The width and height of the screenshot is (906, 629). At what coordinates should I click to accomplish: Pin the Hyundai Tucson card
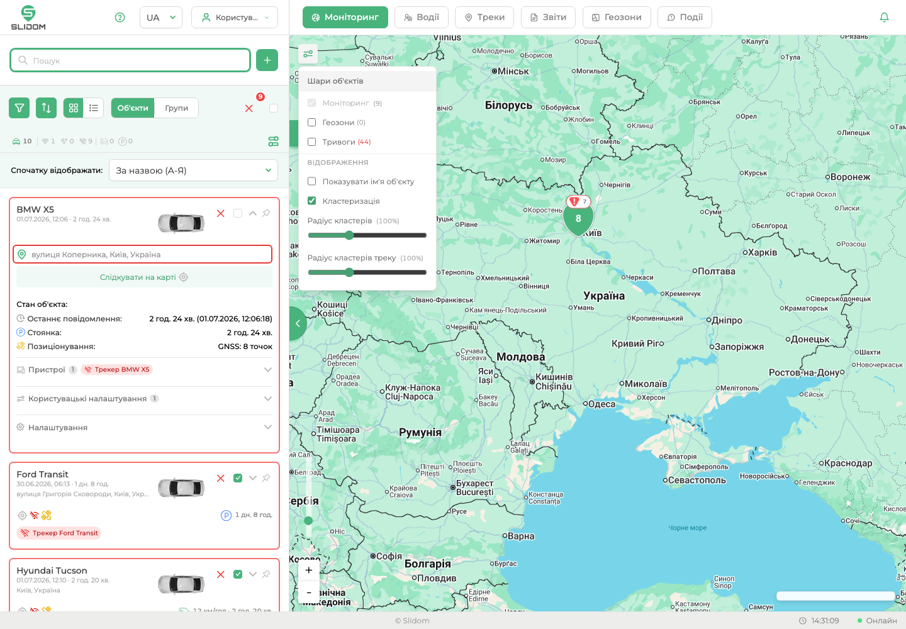click(x=266, y=574)
